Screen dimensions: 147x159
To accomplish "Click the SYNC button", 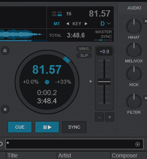I will [74, 127].
